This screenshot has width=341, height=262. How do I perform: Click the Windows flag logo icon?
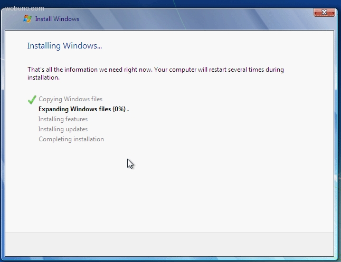27,18
